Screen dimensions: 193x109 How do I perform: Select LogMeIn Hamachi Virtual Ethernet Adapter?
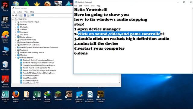pyautogui.click(x=39, y=65)
